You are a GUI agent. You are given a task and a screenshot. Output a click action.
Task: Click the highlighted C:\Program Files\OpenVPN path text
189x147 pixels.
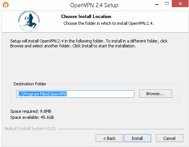[42, 94]
